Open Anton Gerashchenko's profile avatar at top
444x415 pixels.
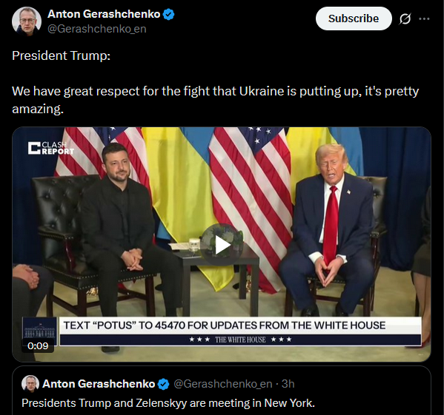click(27, 21)
